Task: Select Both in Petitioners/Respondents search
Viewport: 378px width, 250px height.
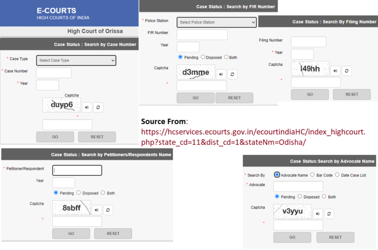Action: click(x=103, y=193)
